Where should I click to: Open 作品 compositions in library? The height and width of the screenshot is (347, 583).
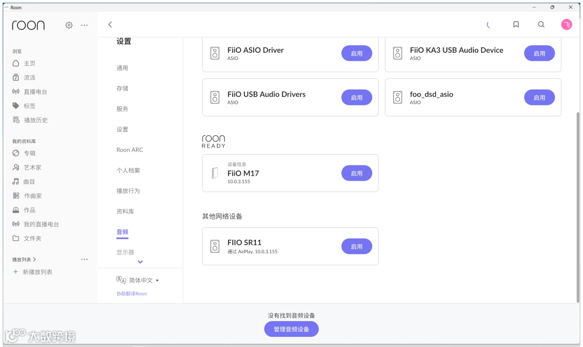click(x=24, y=210)
